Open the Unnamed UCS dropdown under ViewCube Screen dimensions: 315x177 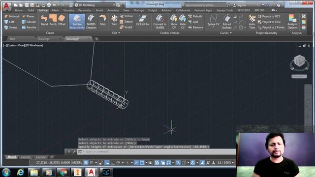coord(299,76)
